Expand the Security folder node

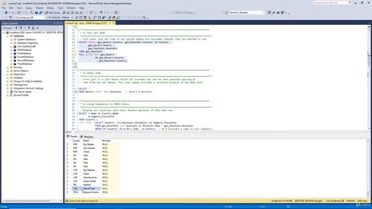click(8, 67)
